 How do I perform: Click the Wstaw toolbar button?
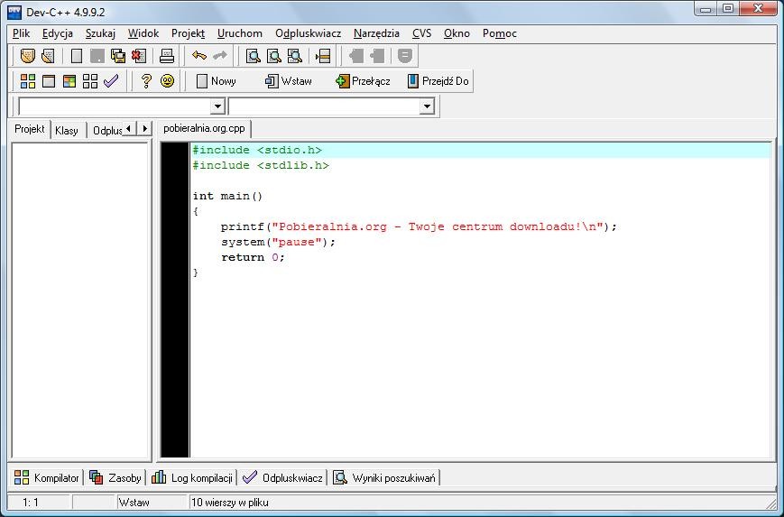tap(288, 81)
